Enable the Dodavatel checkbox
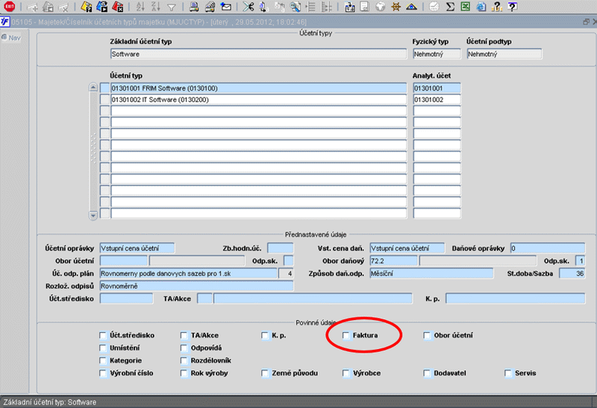The height and width of the screenshot is (408, 597). 427,373
